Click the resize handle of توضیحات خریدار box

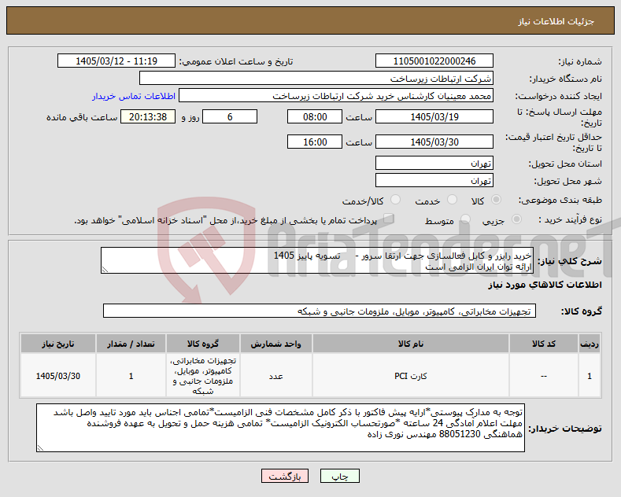pyautogui.click(x=40, y=448)
